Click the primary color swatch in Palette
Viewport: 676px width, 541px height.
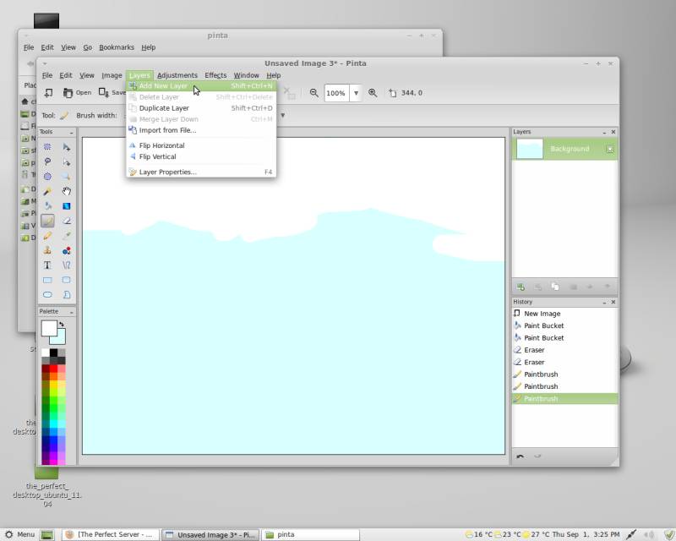(48, 328)
